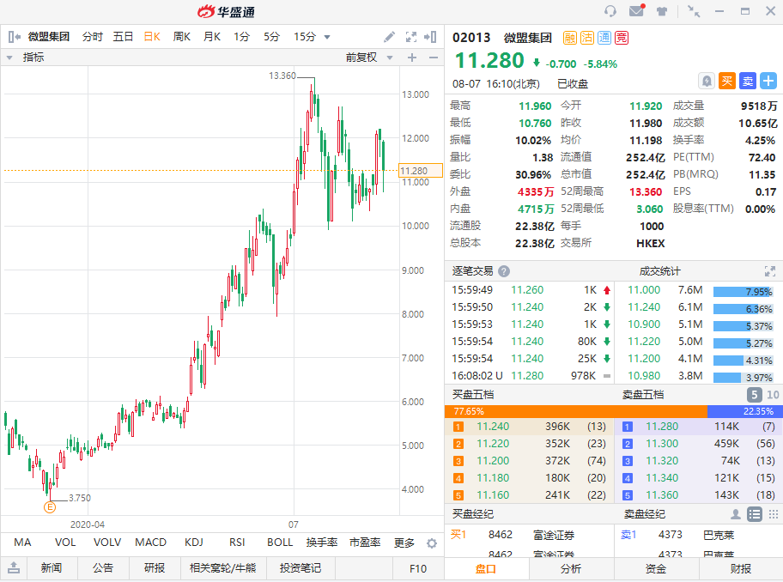Open indicator settings gear icon
Image resolution: width=783 pixels, height=582 pixels.
tap(432, 543)
